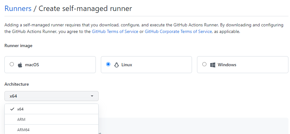Select the Linux radio button
The height and width of the screenshot is (134, 290).
coord(108,64)
